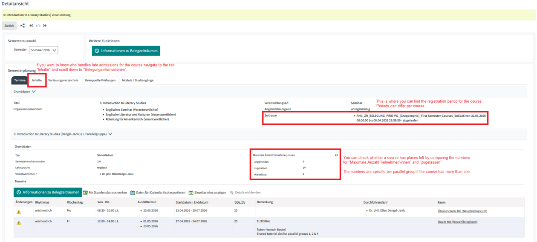
Task: Switch to the Inhalte tab
Action: tap(37, 80)
